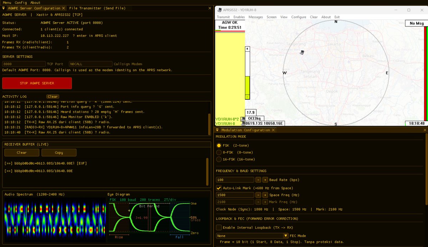Increase Space Freq with plus button
This screenshot has height=247, width=428.
coord(265,195)
